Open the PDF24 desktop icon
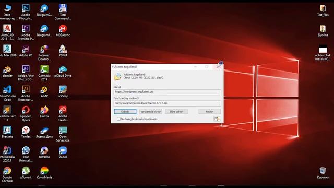This screenshot has height=188, width=334. 63,51
